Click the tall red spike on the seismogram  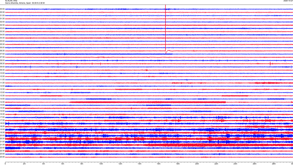click(x=165, y=29)
